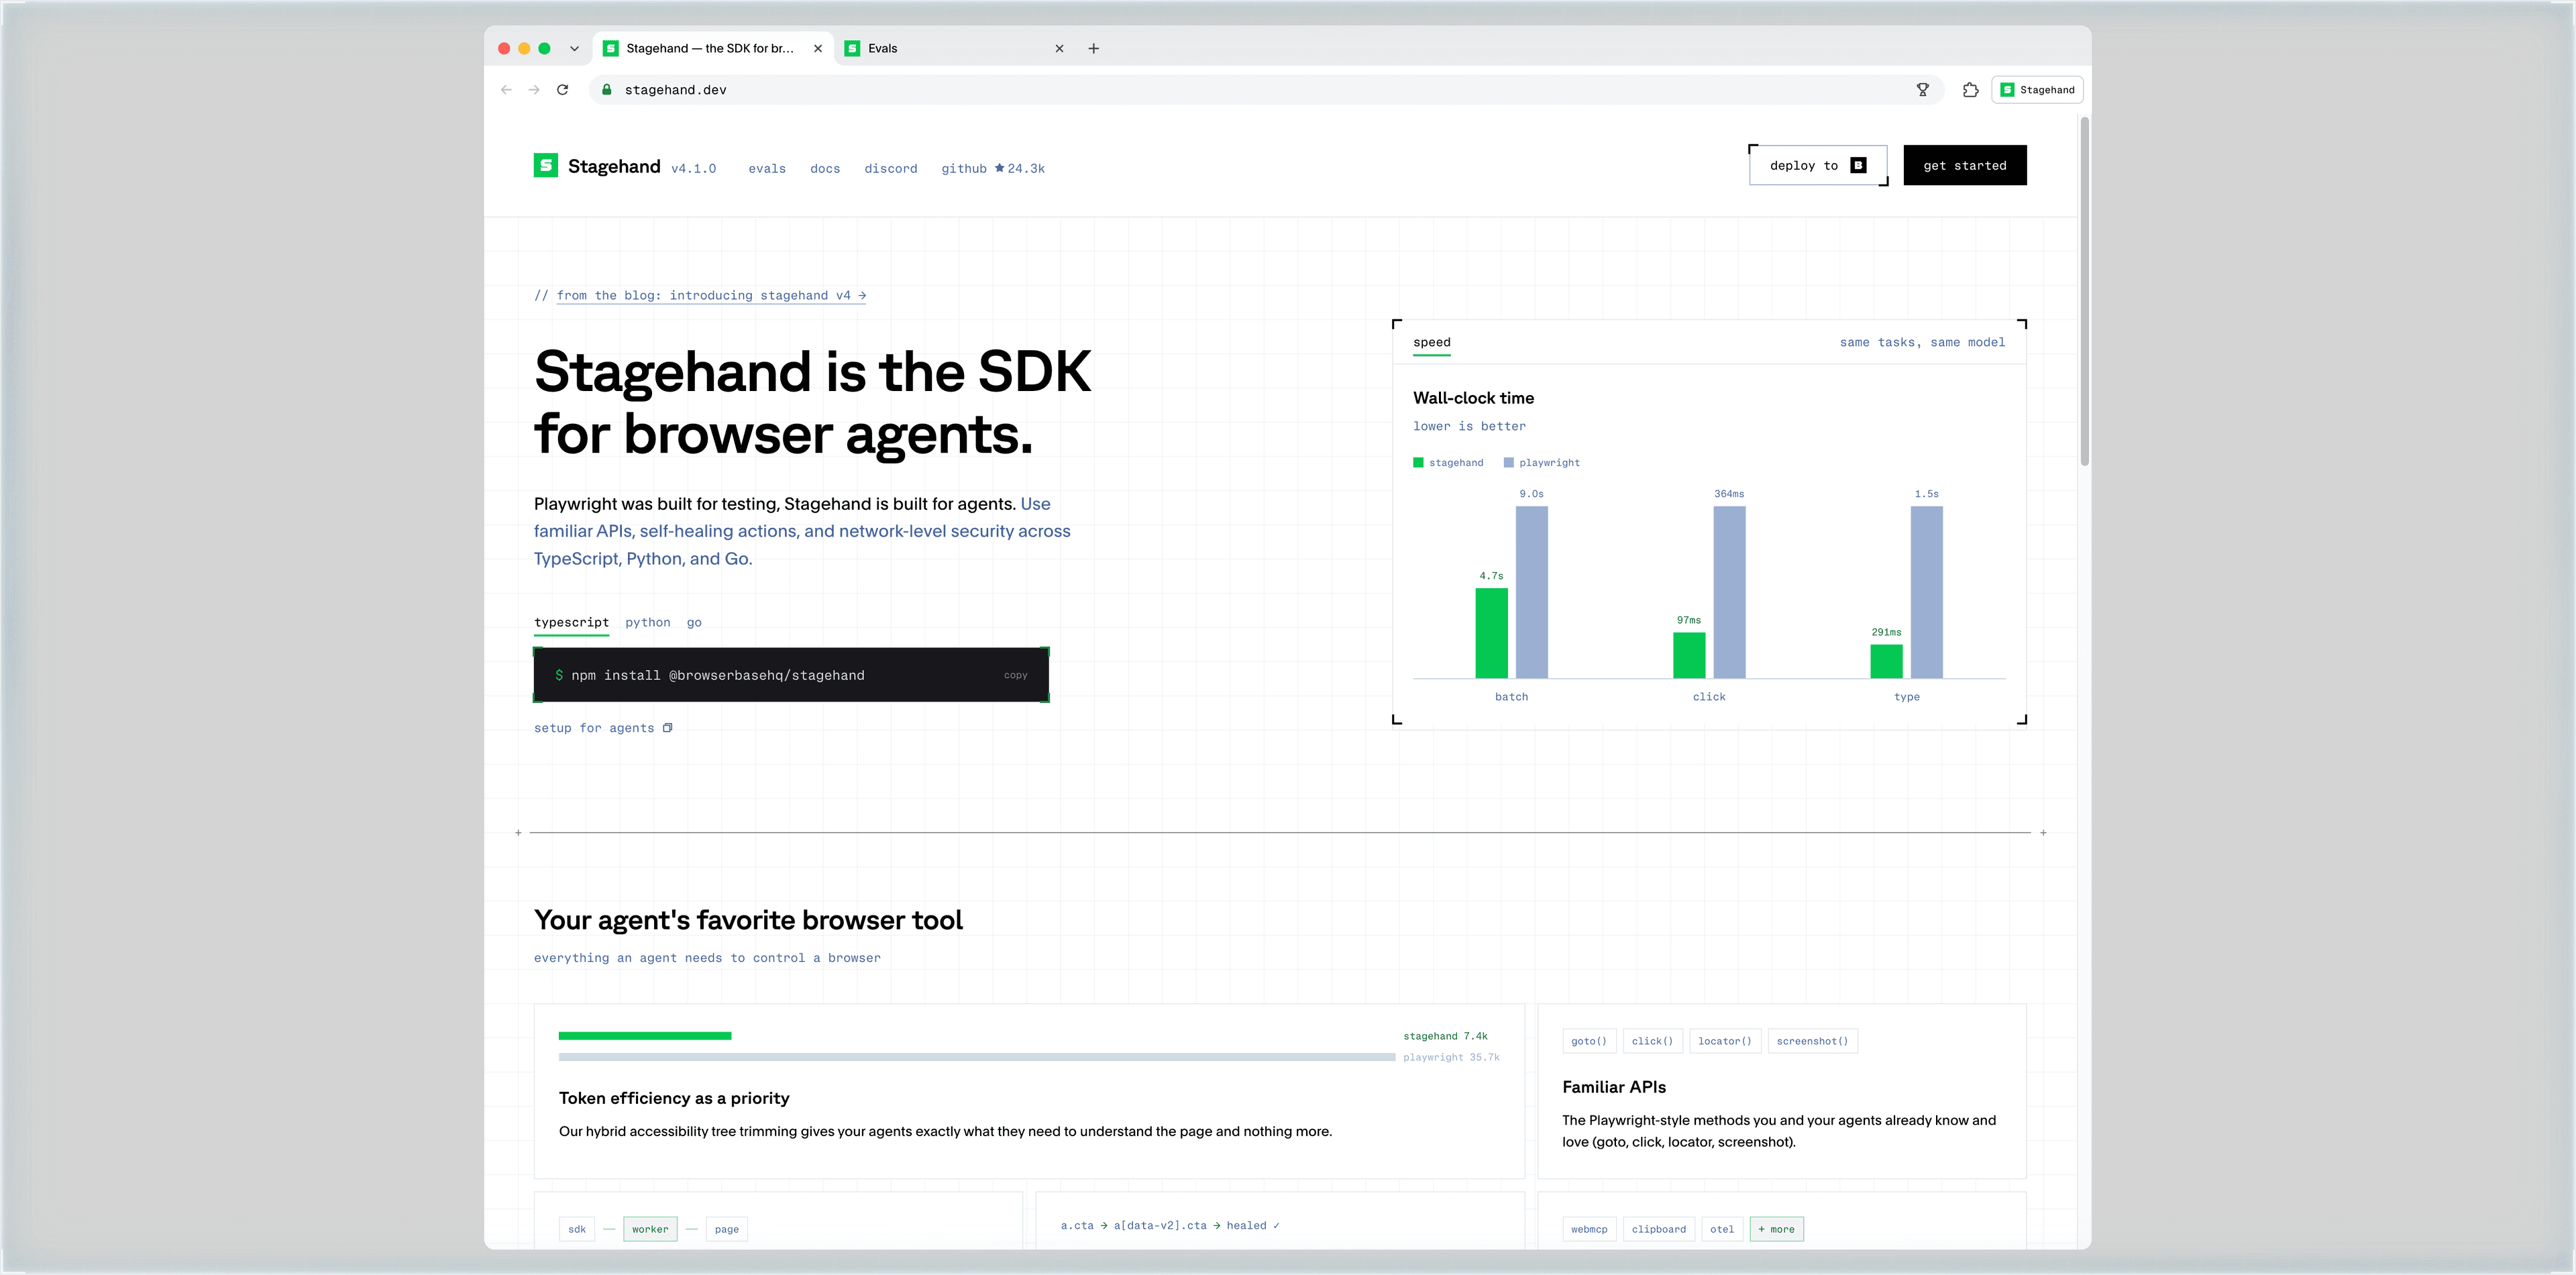Click the webmcp chip

(1589, 1229)
